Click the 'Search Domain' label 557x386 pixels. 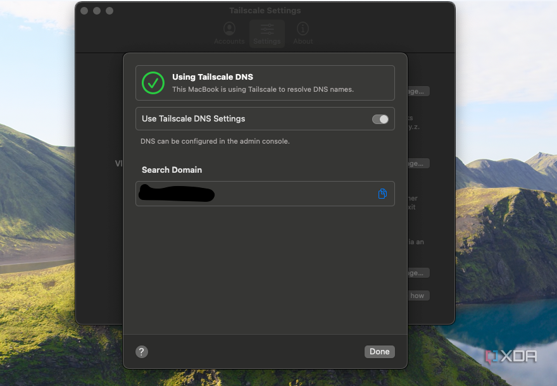pos(172,170)
